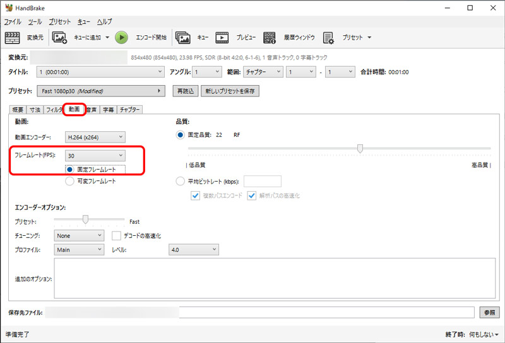Image resolution: width=505 pixels, height=343 pixels.
Task: Open the ツール menu
Action: click(35, 21)
